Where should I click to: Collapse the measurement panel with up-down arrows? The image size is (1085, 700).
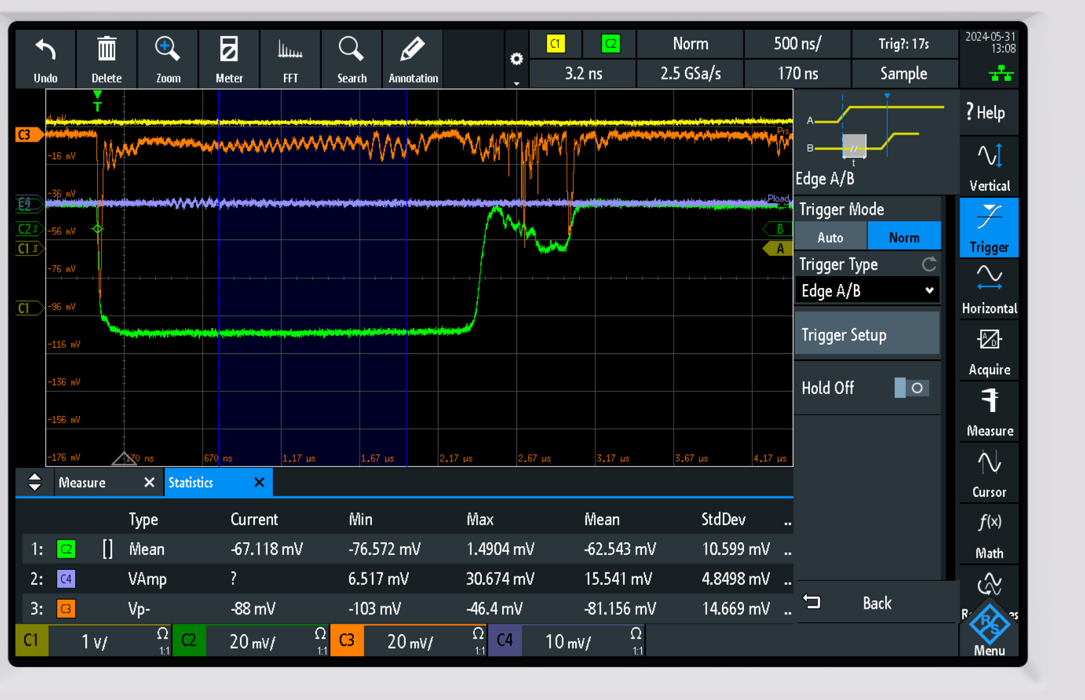click(35, 482)
